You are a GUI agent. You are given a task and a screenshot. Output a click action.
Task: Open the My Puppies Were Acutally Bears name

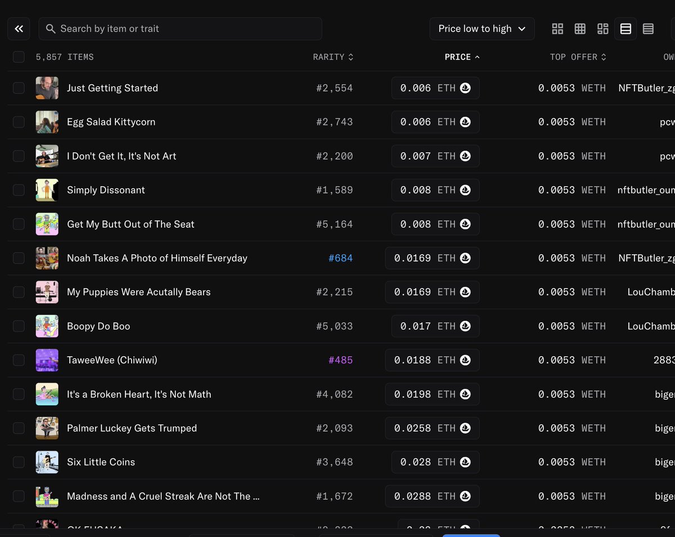pos(138,292)
